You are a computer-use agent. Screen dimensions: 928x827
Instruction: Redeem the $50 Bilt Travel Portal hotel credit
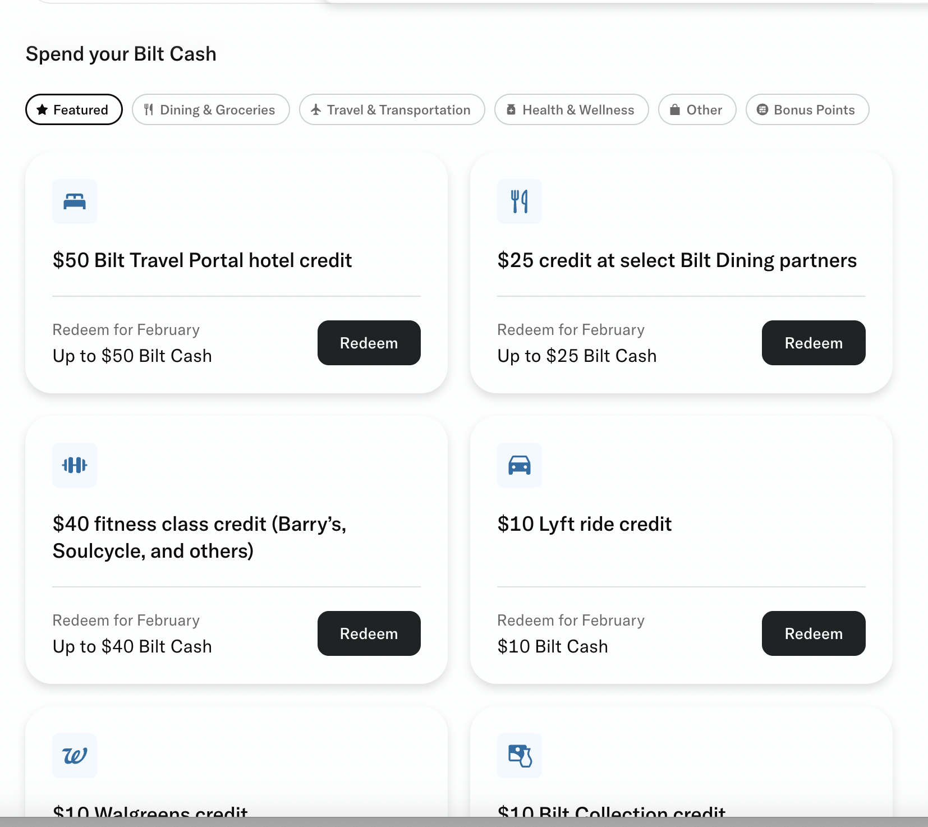pyautogui.click(x=369, y=343)
